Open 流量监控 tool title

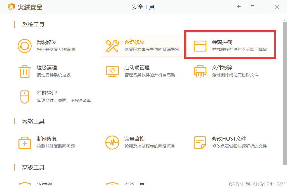tap(134, 139)
